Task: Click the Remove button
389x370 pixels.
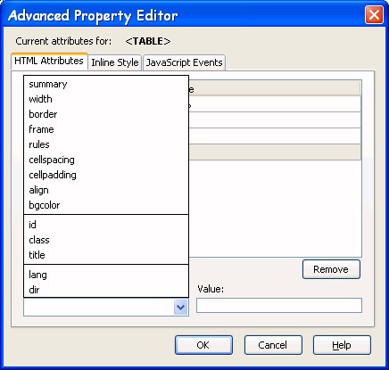Action: coord(331,269)
